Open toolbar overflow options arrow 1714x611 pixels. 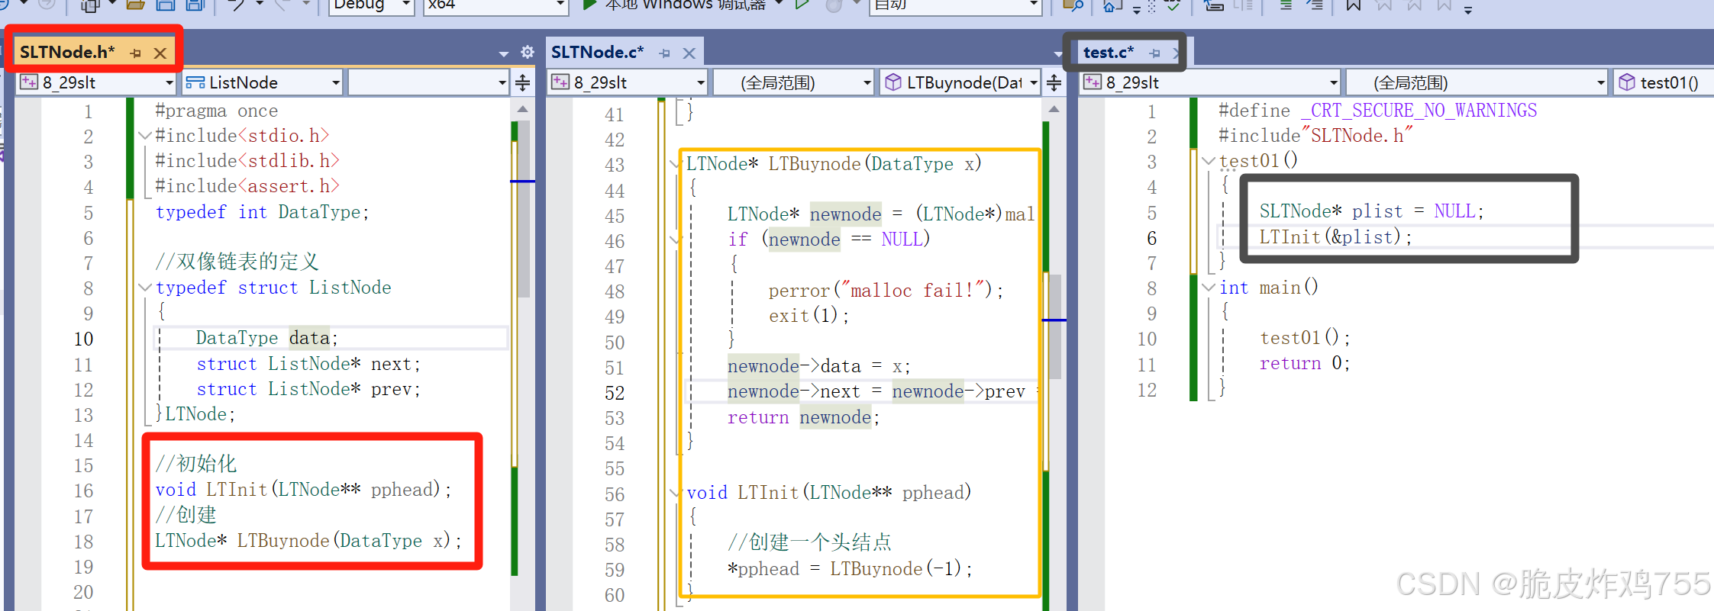point(1467,9)
